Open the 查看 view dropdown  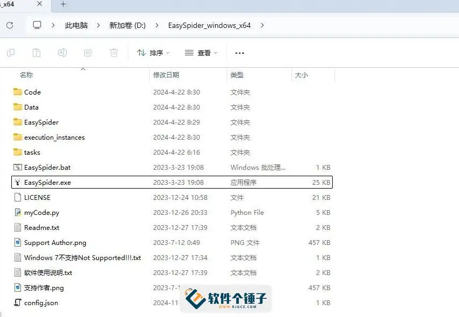(201, 53)
